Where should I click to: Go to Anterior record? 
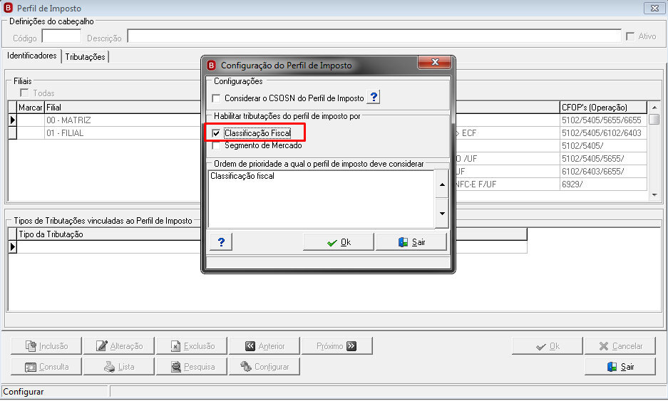pos(264,345)
